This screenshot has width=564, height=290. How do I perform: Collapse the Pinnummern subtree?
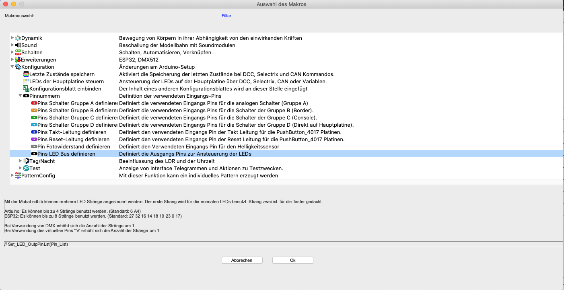click(20, 96)
